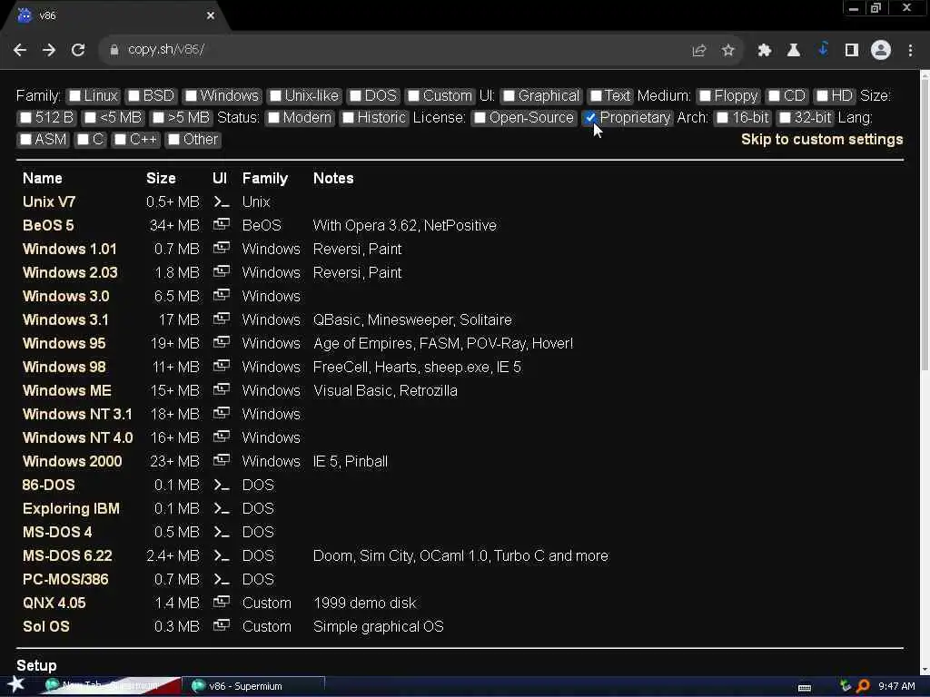This screenshot has width=930, height=697.
Task: Check the Windows family filter
Action: click(x=191, y=96)
